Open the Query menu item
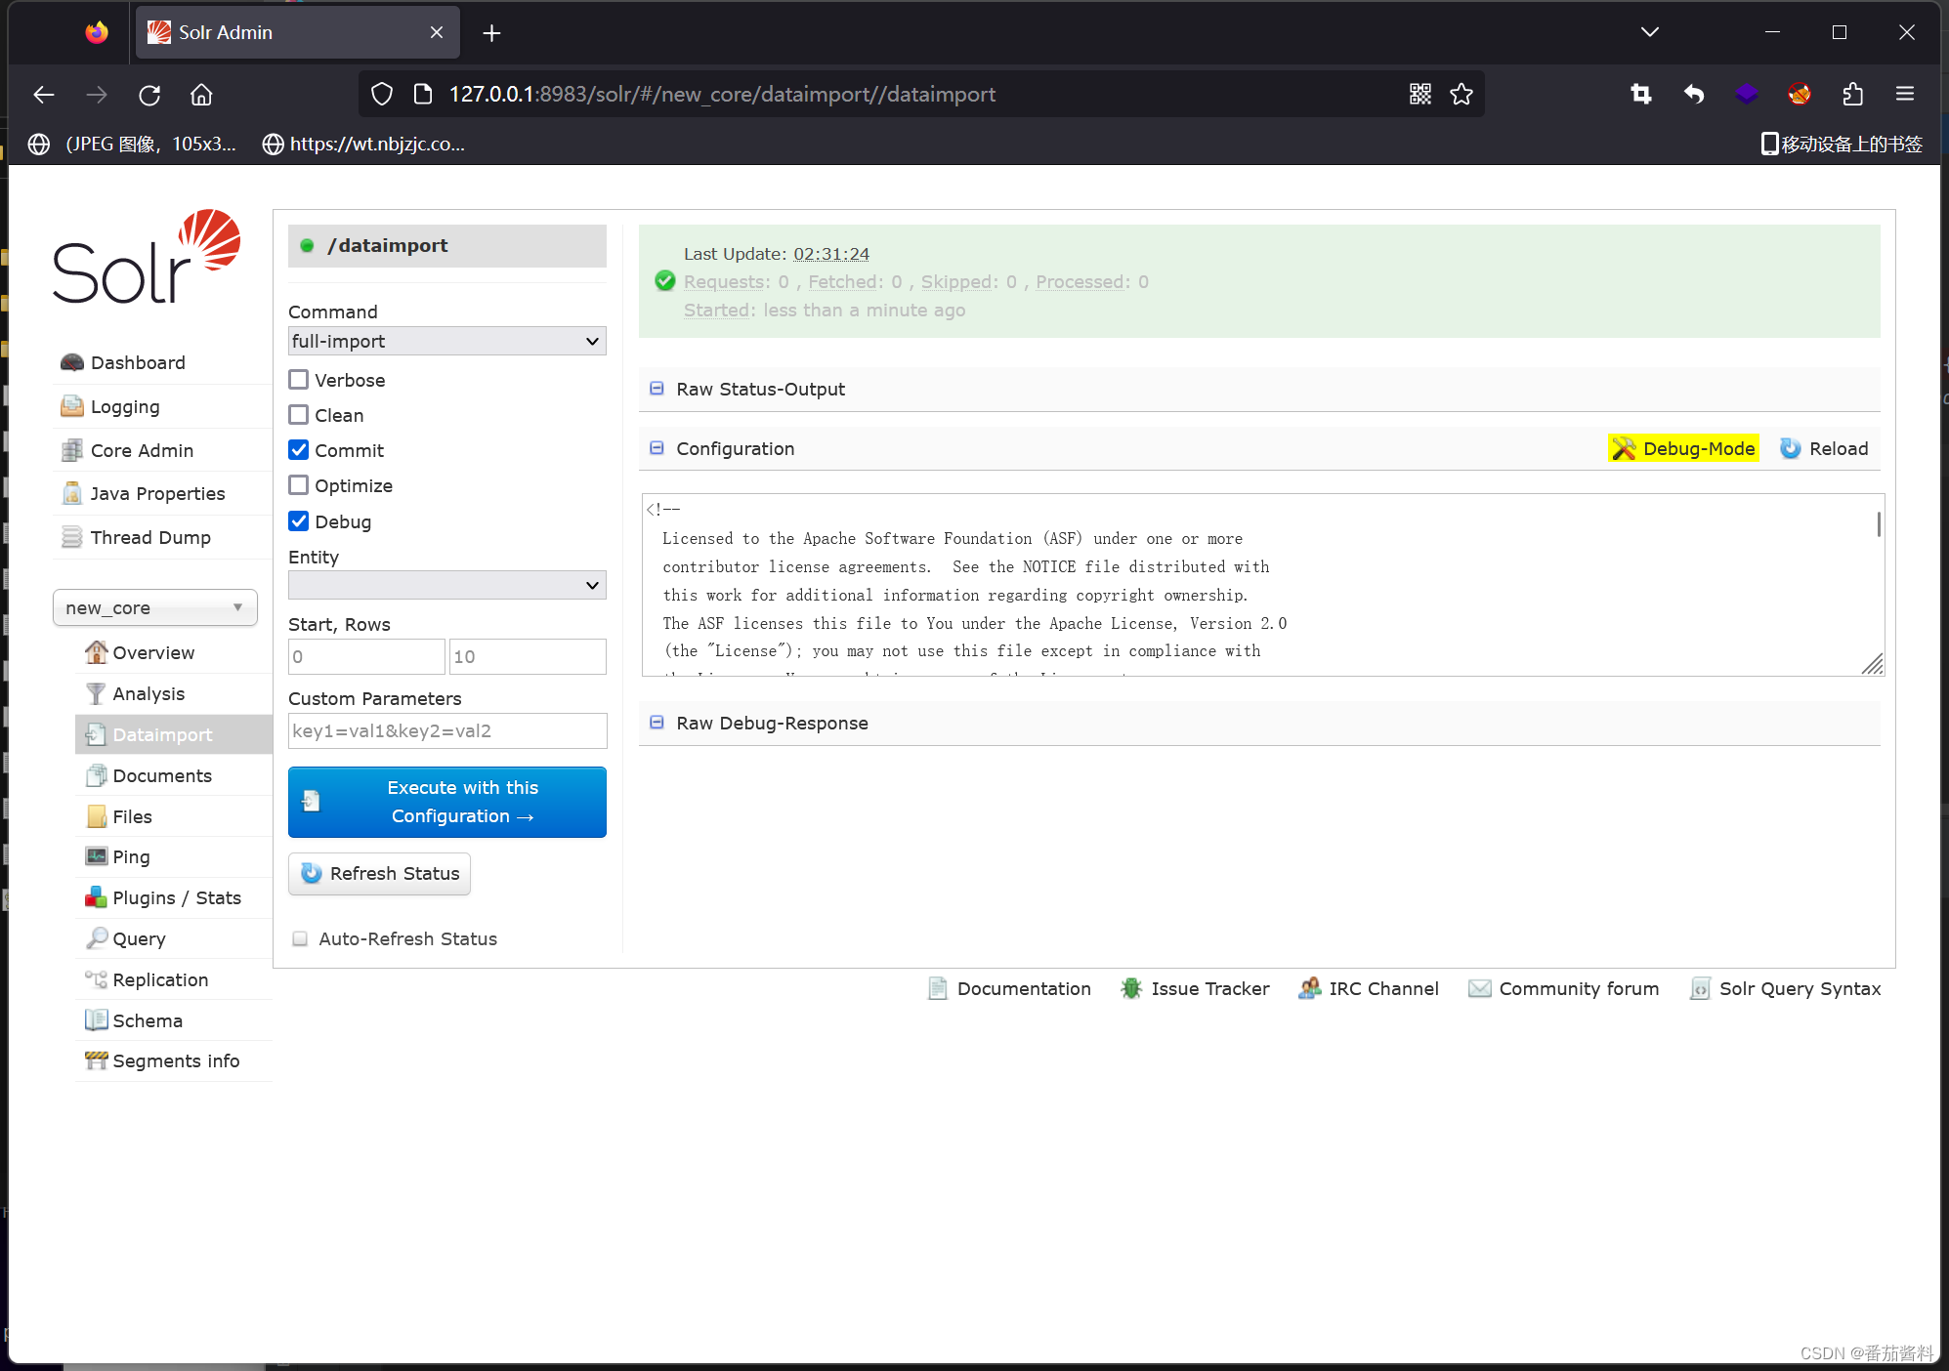 click(139, 938)
